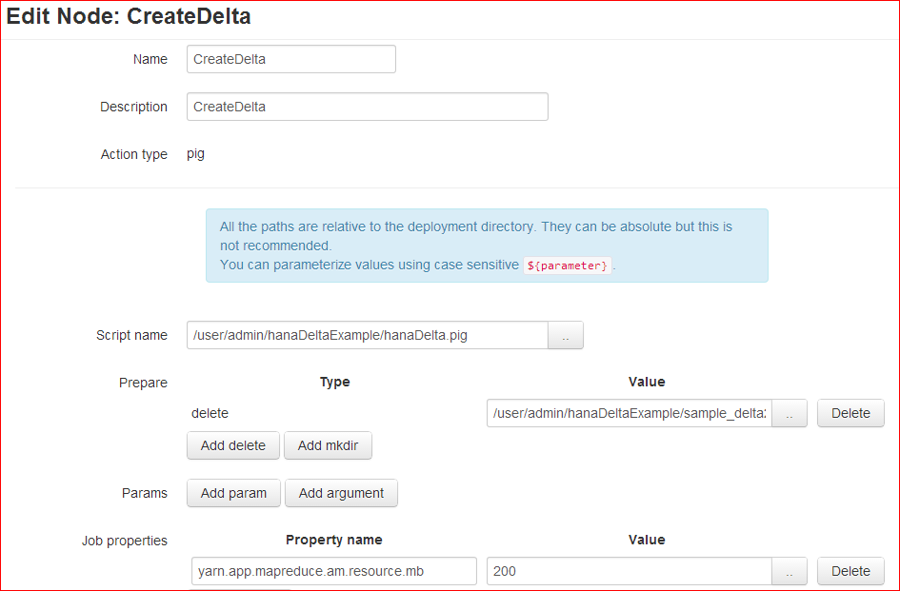Click the Script name path field
Screen dimensions: 900x591
point(368,335)
